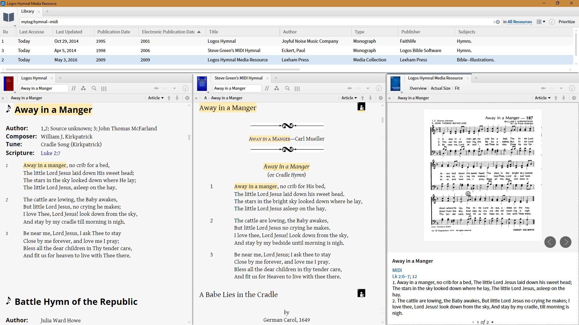This screenshot has width=579, height=325.
Task: Click sheet music image of Away in a Manger
Action: click(482, 175)
